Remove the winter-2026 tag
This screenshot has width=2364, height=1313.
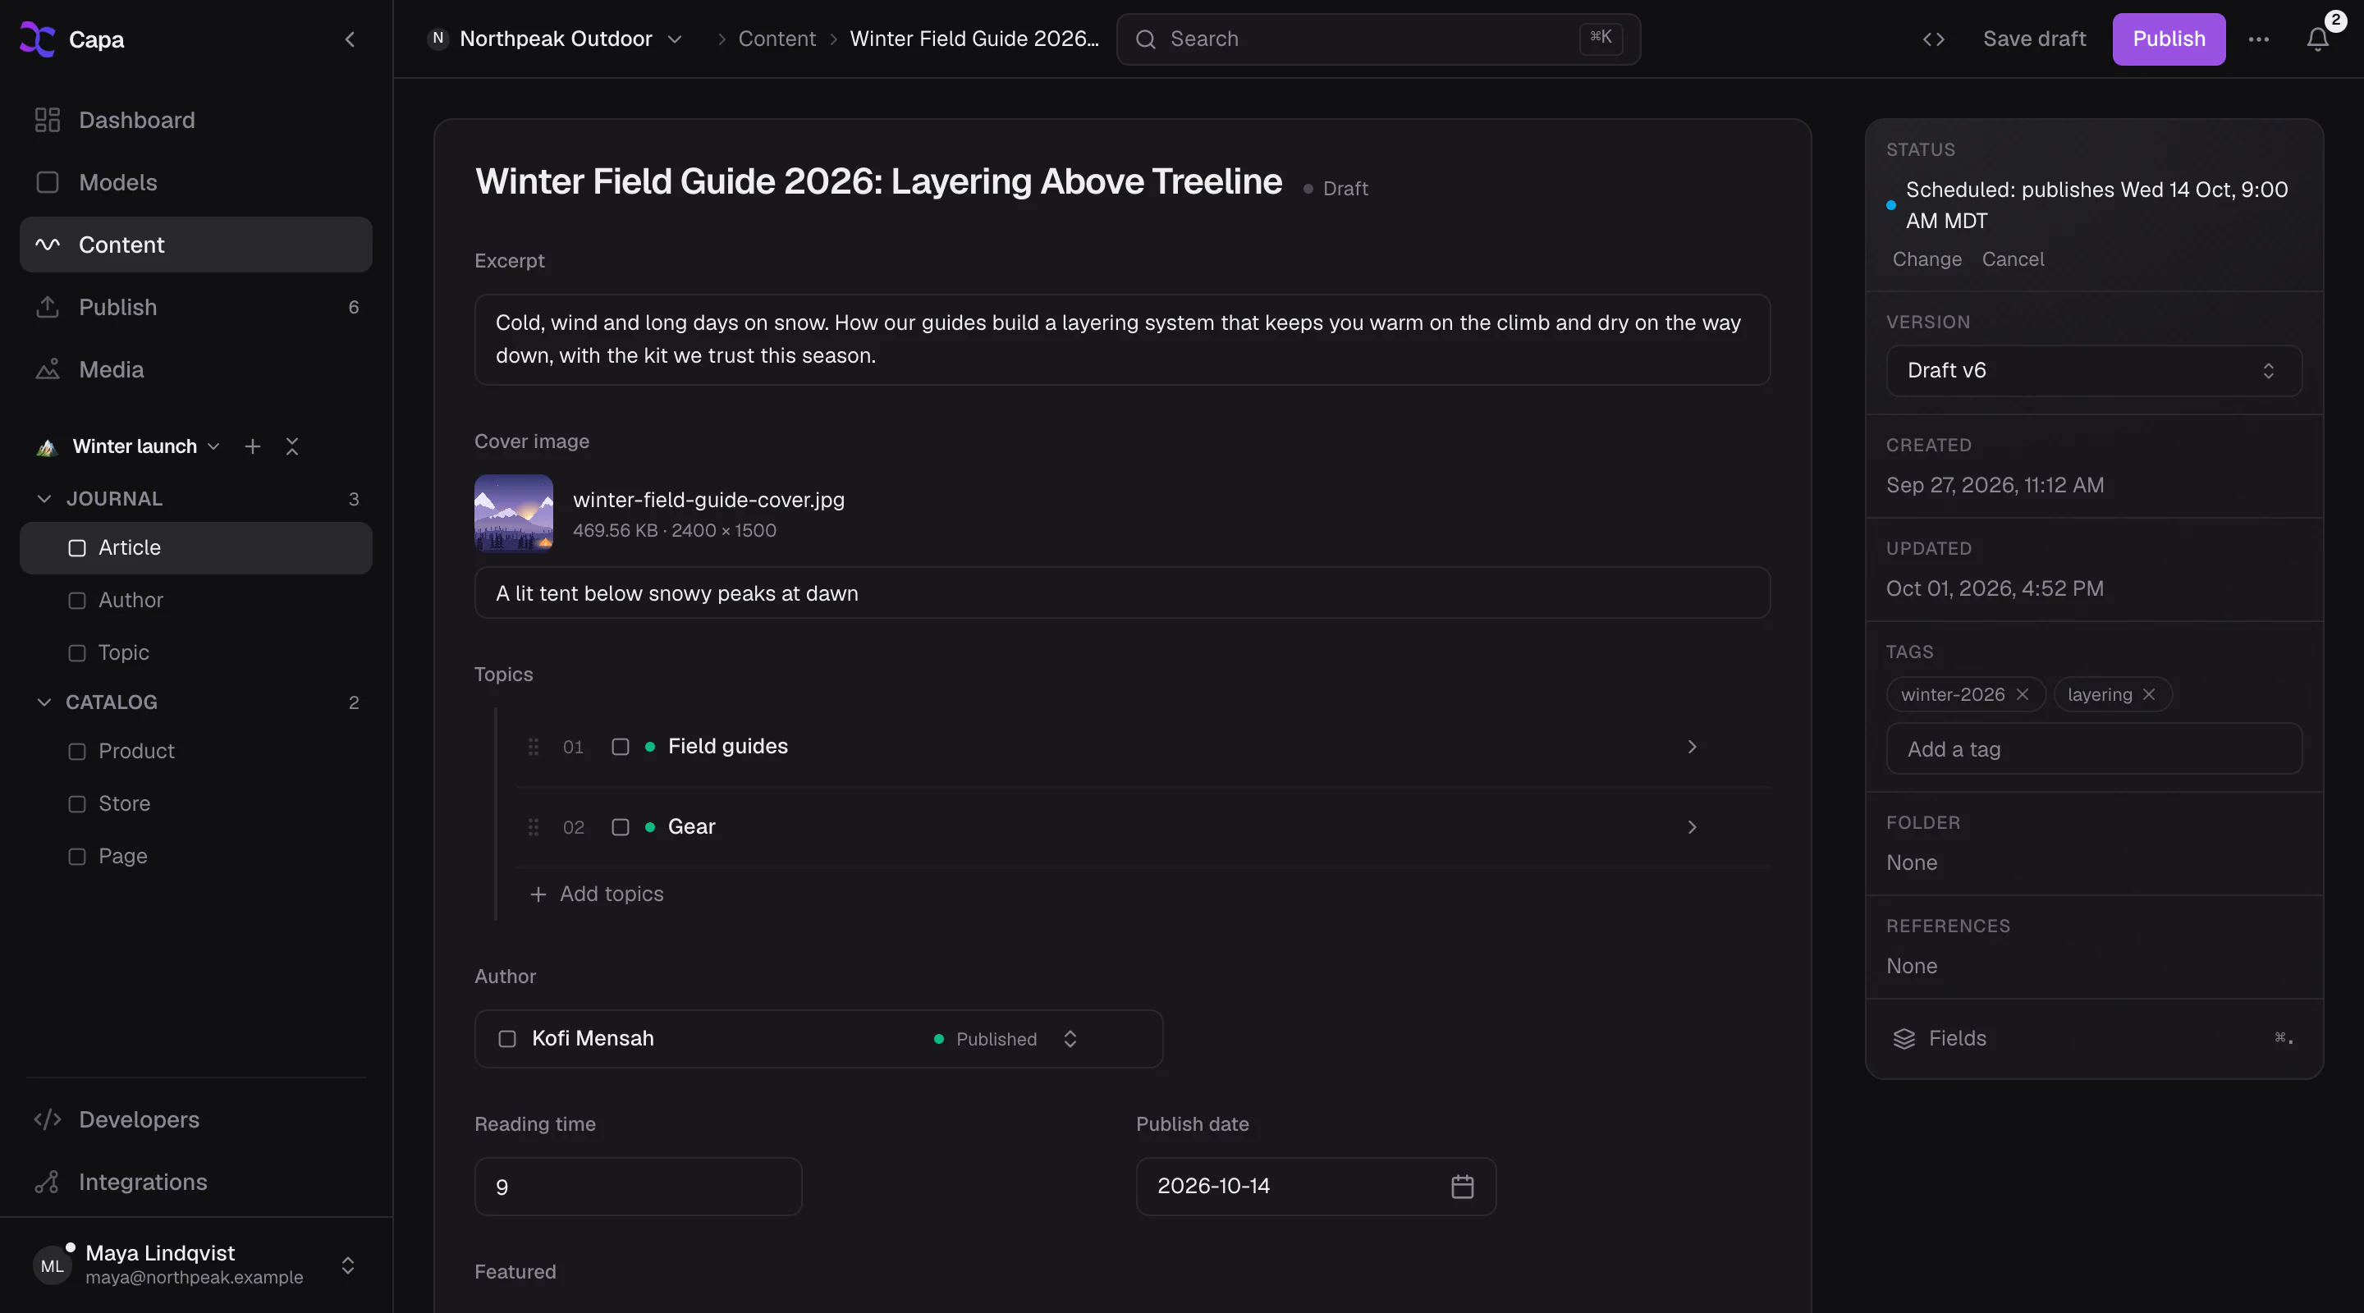[x=2022, y=694]
